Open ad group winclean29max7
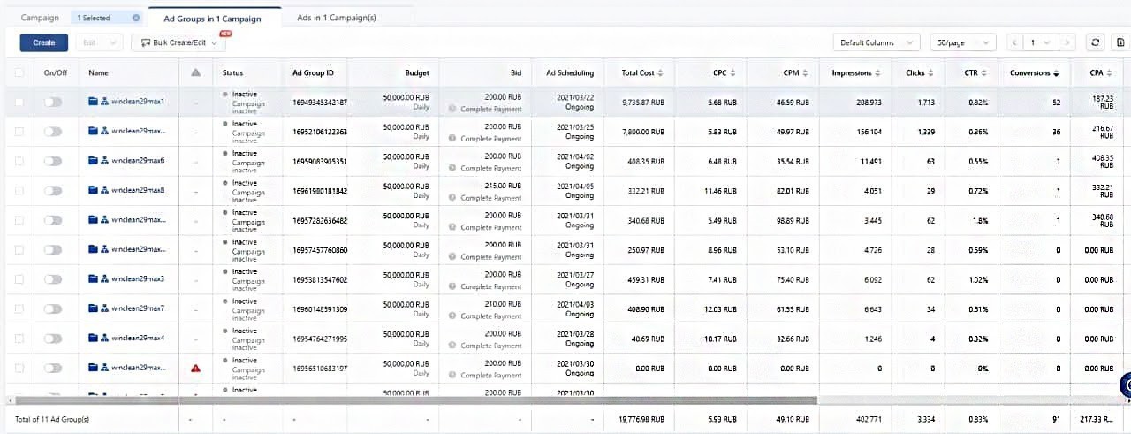1131x434 pixels. [x=138, y=308]
